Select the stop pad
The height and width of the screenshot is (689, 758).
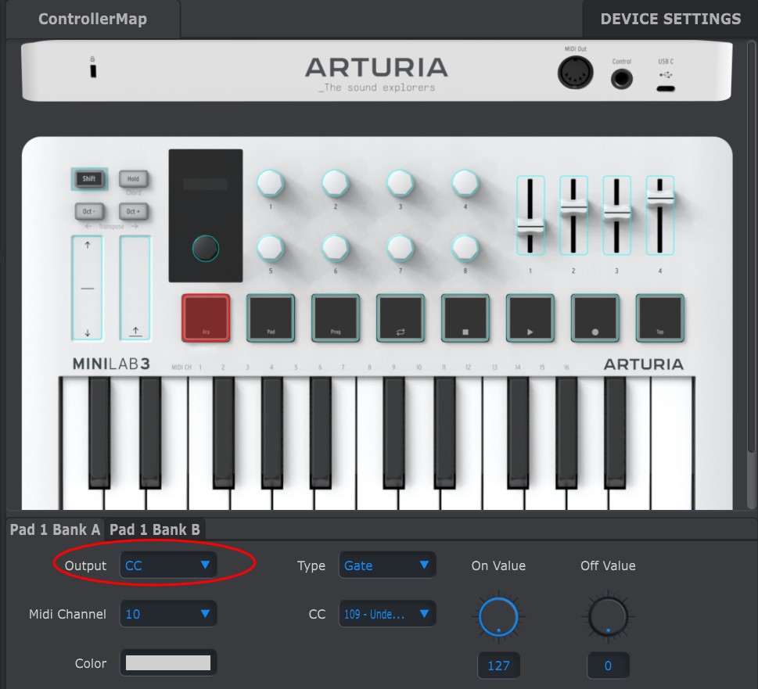point(465,318)
